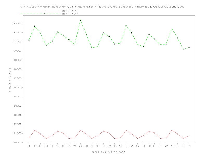Click the vertical axis title F_MEAN | O_MEAN

[x=10, y=80]
